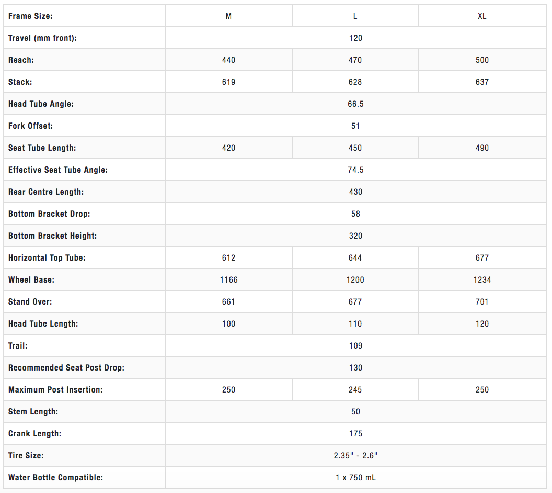
Task: Click the Head Tube Angle value 66.5
Action: click(x=355, y=104)
